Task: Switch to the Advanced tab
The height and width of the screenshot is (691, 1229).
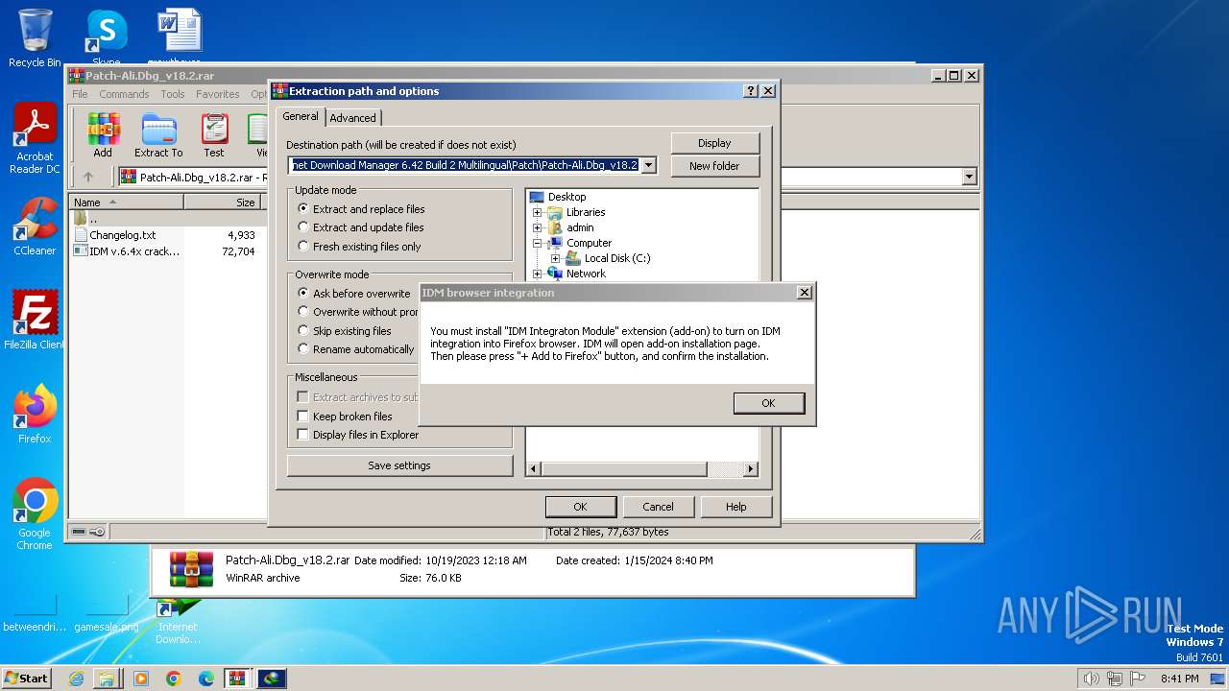Action: click(x=353, y=118)
